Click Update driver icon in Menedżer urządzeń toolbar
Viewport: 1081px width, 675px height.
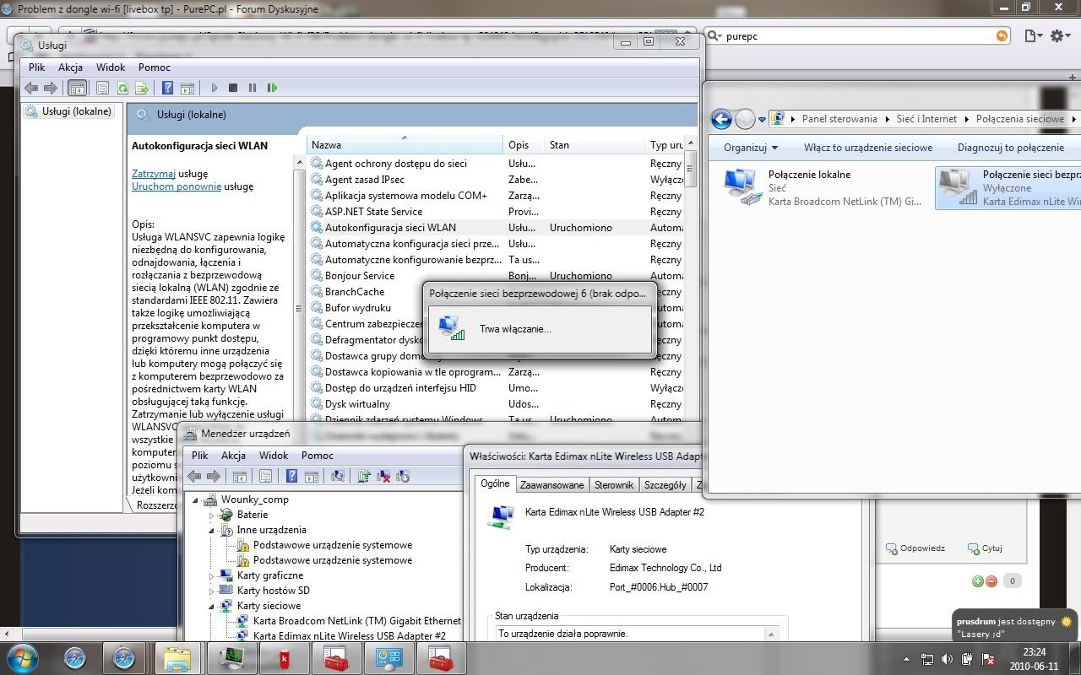364,476
